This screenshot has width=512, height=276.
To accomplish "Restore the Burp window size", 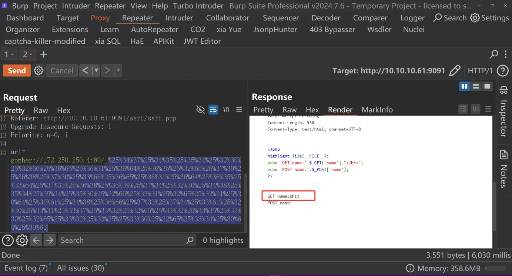I will (x=492, y=6).
